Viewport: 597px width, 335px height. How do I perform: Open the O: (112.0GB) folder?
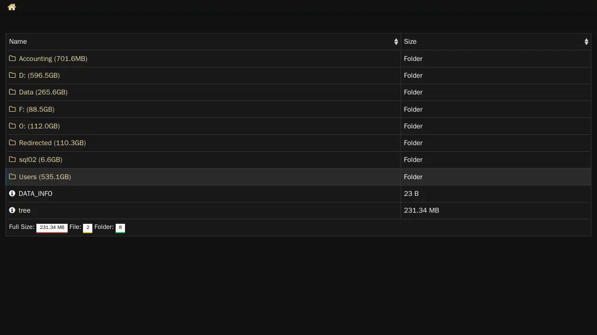pyautogui.click(x=39, y=126)
